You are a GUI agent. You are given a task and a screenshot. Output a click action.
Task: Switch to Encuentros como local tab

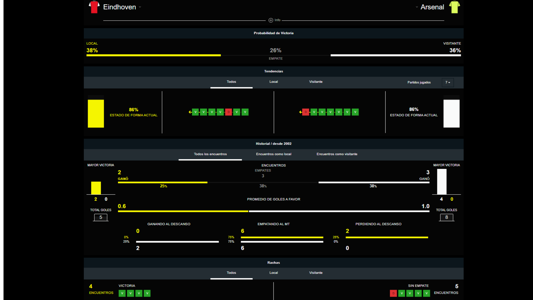pyautogui.click(x=273, y=154)
